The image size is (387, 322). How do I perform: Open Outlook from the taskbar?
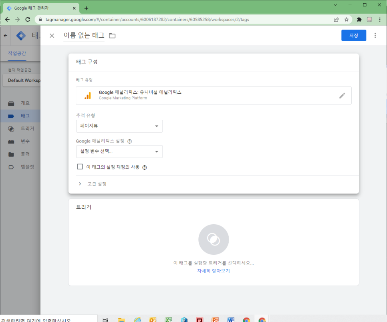(x=153, y=320)
